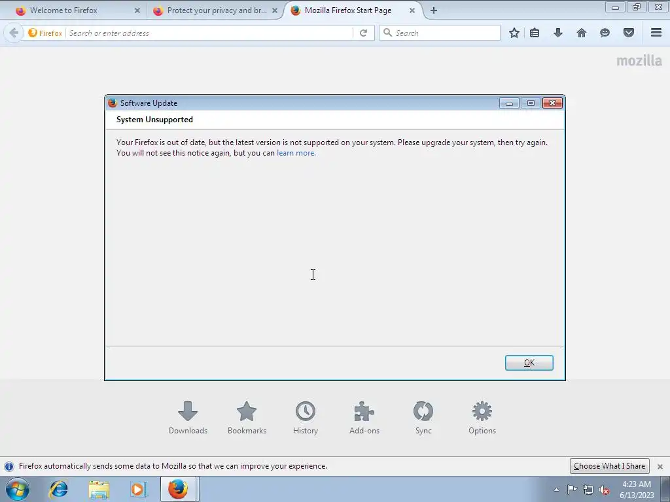Minimize the Software Update dialog

coord(509,103)
